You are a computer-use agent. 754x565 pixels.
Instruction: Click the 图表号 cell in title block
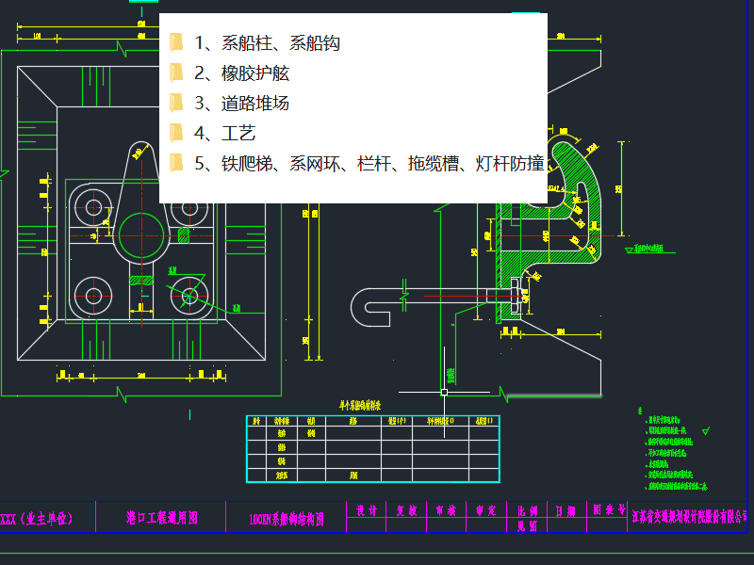tap(607, 509)
